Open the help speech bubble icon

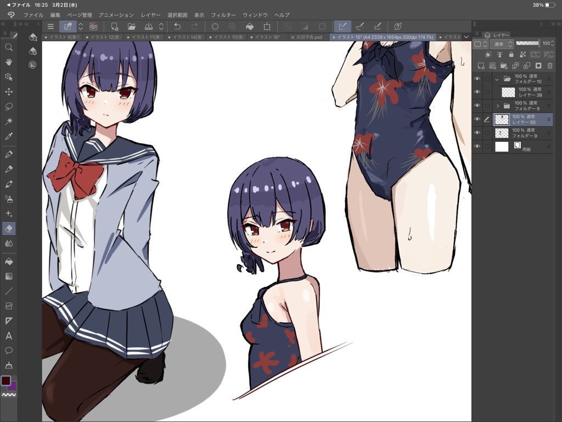pyautogui.click(x=397, y=26)
